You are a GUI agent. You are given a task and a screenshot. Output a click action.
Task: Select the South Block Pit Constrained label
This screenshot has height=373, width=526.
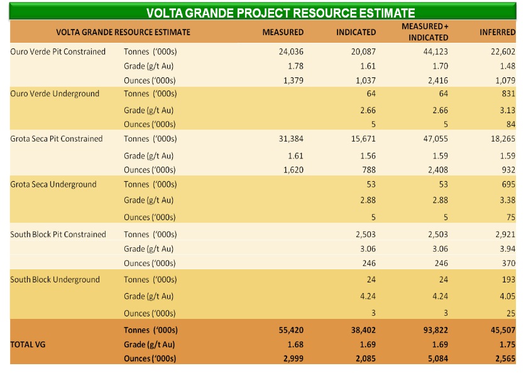pyautogui.click(x=58, y=235)
